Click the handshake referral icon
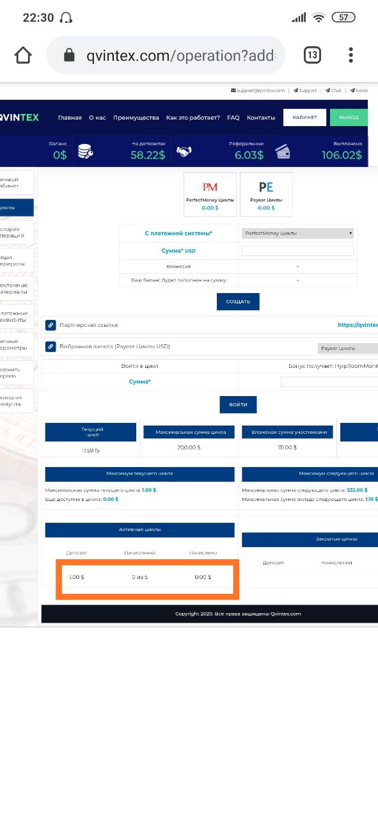 (184, 152)
